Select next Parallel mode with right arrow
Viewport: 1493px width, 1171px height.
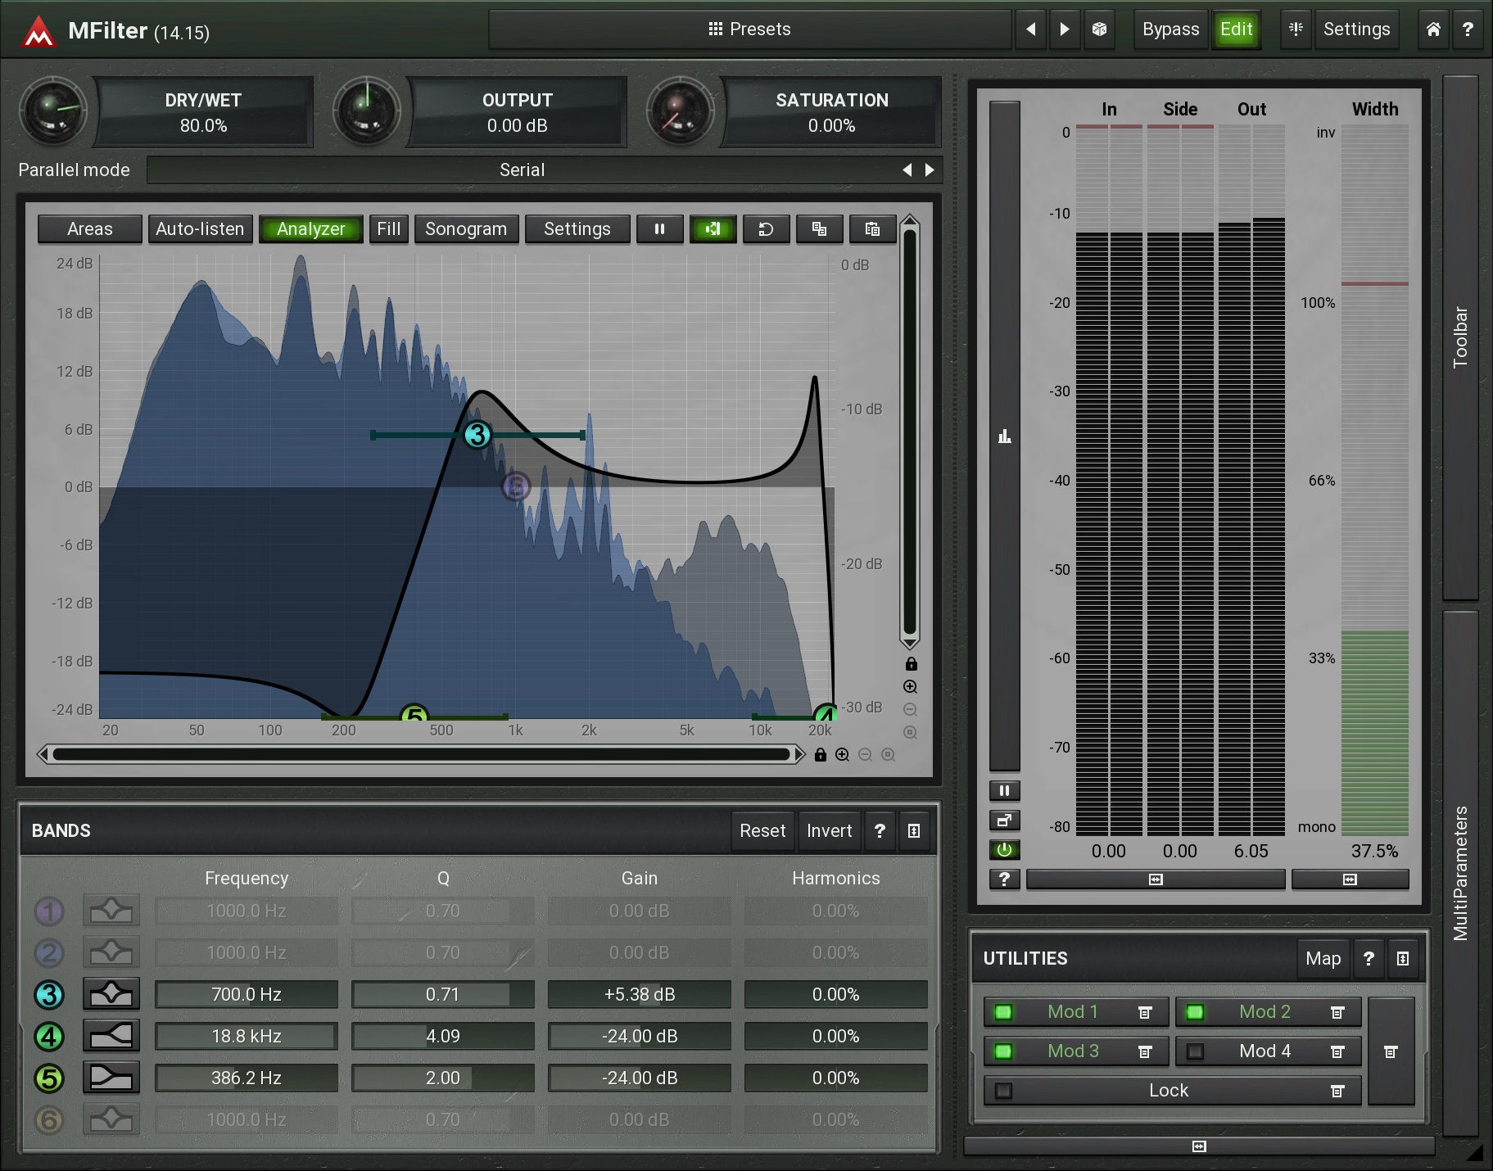tap(930, 170)
